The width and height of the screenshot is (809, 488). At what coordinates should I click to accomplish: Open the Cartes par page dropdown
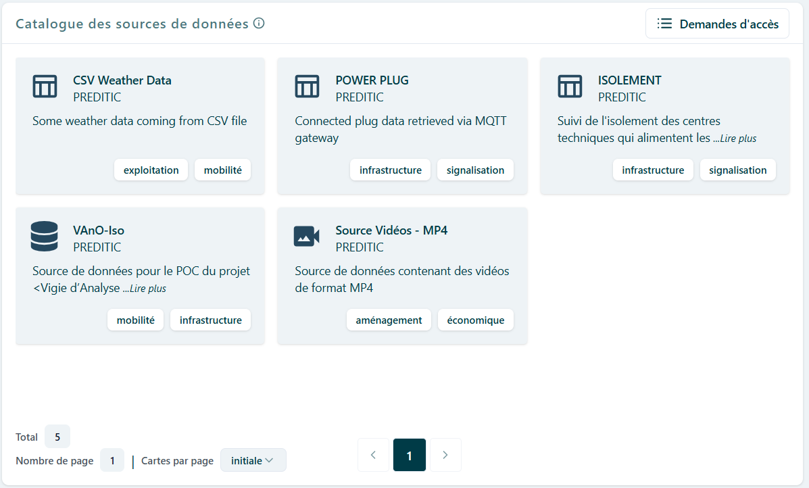253,460
